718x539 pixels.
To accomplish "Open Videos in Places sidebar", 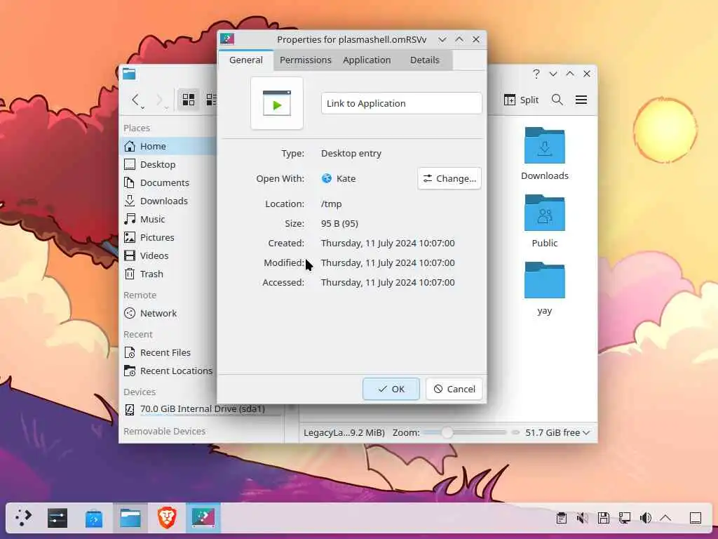I will (168, 255).
